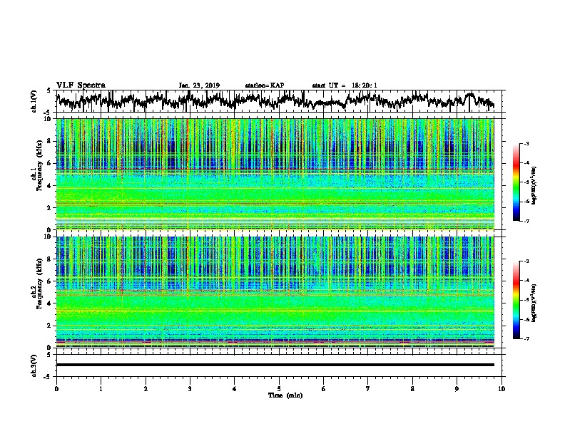Click the "ch.3(V)" axis label
This screenshot has width=565, height=436.
tap(35, 365)
